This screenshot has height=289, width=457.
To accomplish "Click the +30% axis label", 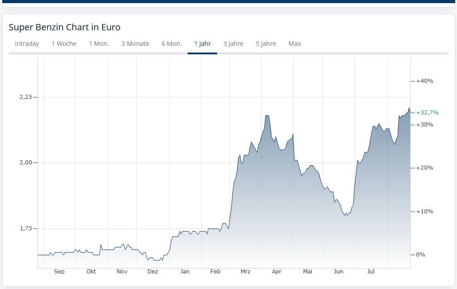I will point(424,125).
